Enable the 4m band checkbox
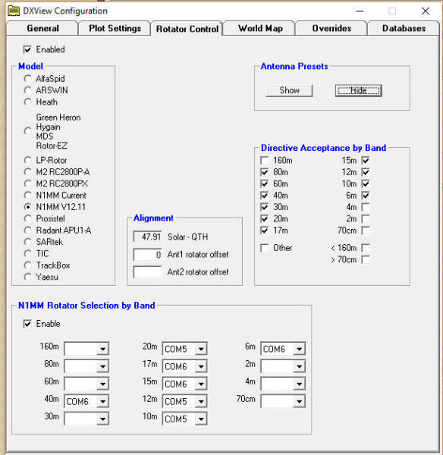Screen dimensions: 443x455 [x=366, y=207]
